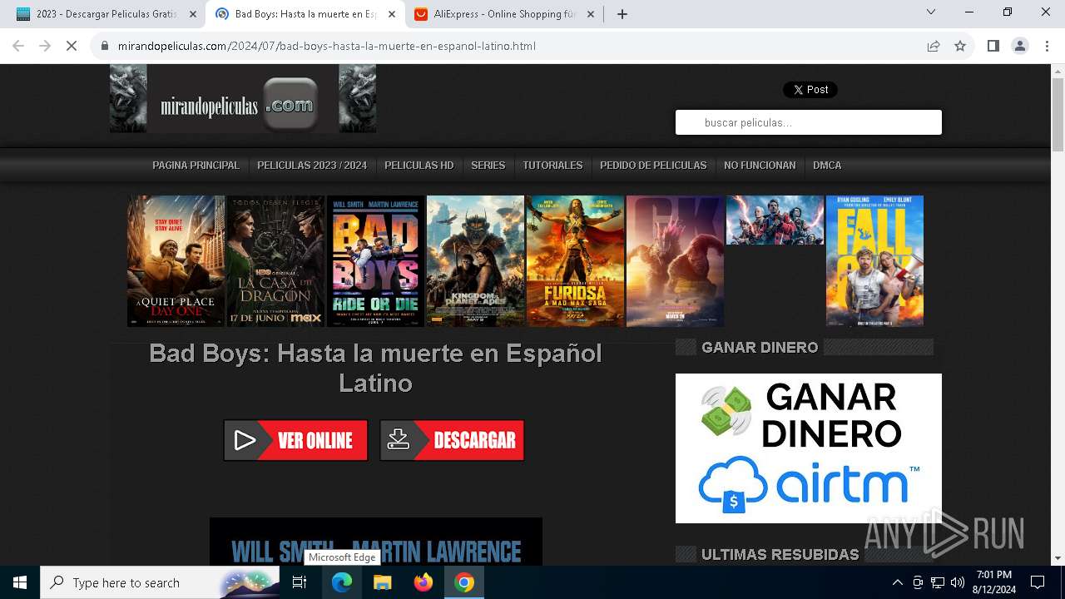Open the volume tray icon

(958, 582)
